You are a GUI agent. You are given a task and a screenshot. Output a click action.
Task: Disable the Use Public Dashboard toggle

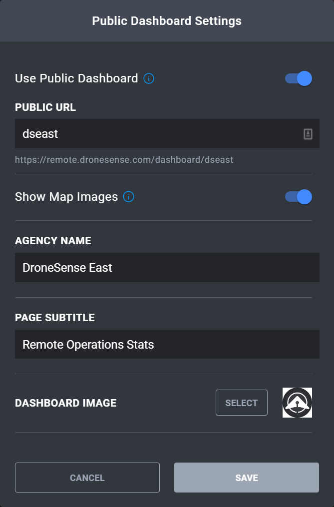click(x=298, y=78)
